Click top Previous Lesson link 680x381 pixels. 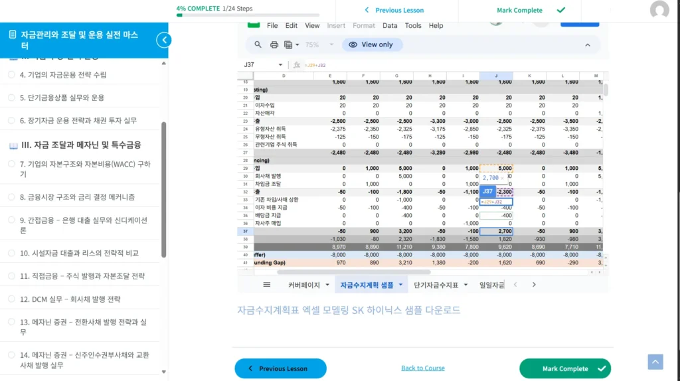(394, 10)
